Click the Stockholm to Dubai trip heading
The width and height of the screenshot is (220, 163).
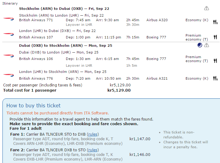coord(64,9)
